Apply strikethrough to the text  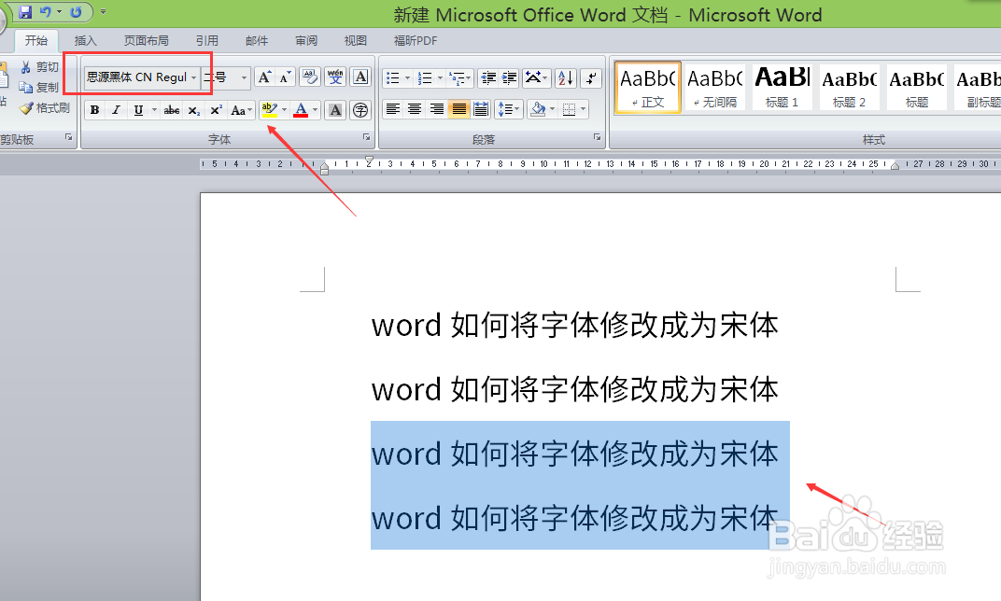(x=171, y=109)
